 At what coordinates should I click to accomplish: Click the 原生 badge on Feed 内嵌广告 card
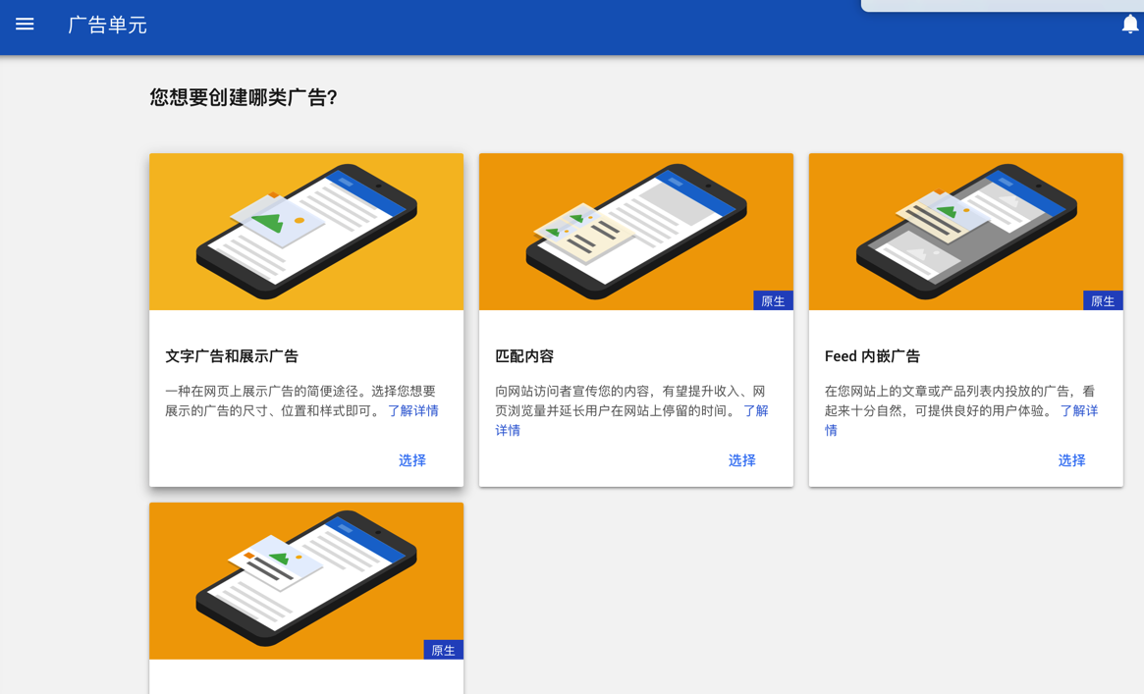point(1103,300)
